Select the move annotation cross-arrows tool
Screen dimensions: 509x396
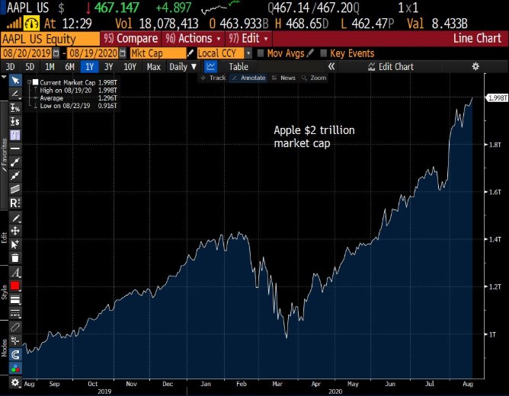point(15,231)
